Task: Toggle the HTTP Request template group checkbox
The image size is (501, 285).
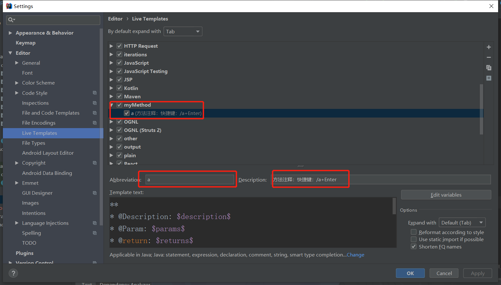Action: click(119, 46)
